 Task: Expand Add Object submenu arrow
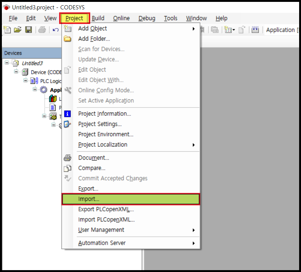click(x=194, y=29)
